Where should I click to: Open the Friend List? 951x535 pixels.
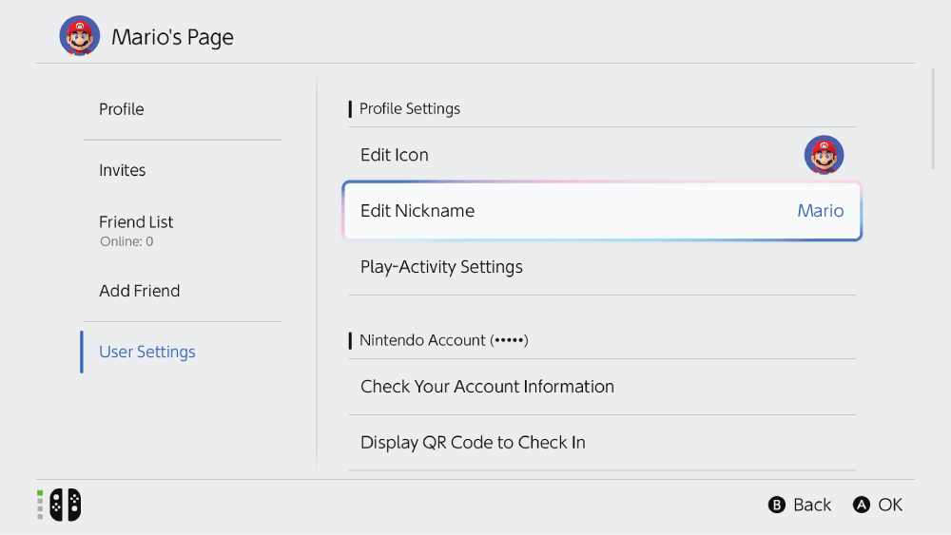click(x=136, y=222)
